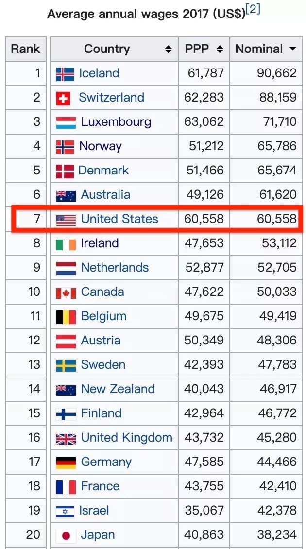Click the Switzerland flag icon
Viewport: 306px width, 549px height.
pos(63,99)
